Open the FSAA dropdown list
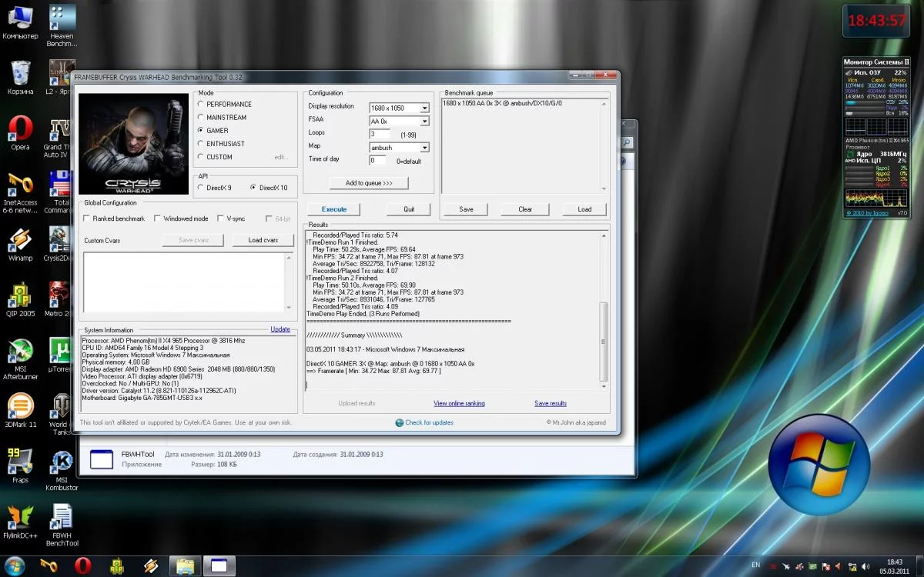 [x=424, y=121]
